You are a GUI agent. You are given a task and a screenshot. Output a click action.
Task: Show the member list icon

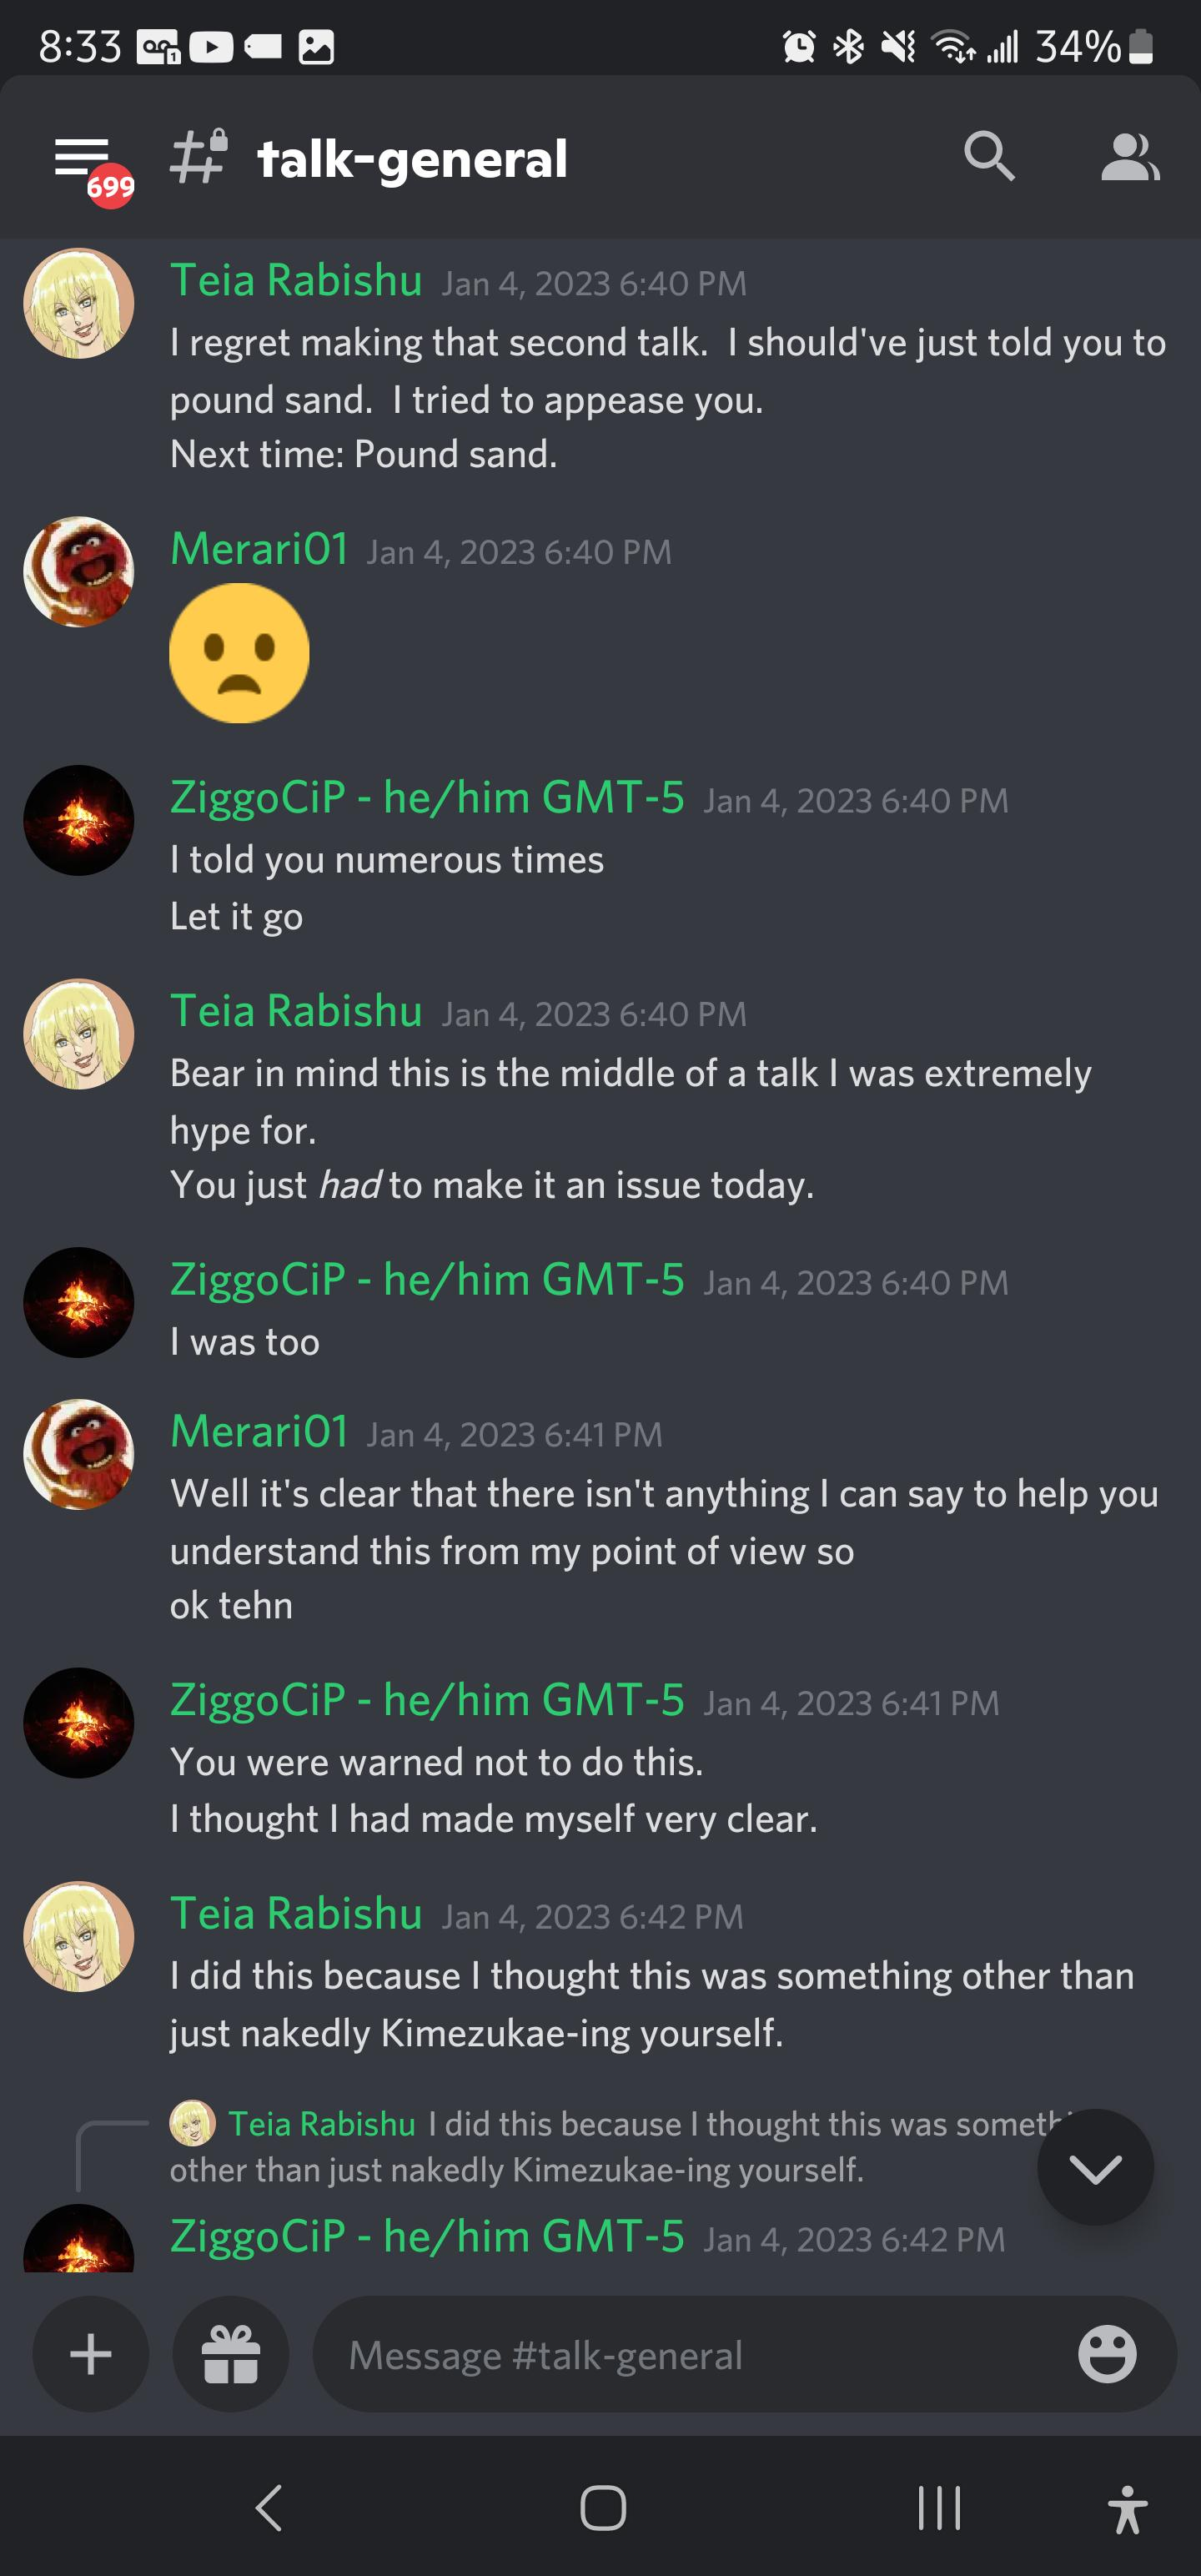click(x=1130, y=157)
